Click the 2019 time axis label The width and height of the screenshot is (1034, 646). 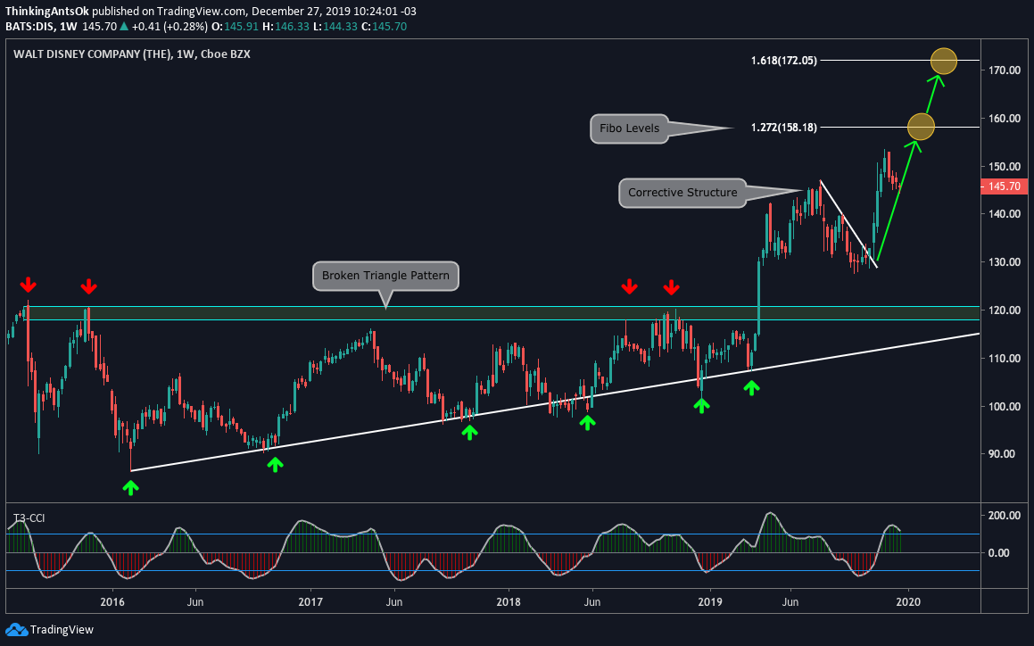click(x=709, y=601)
